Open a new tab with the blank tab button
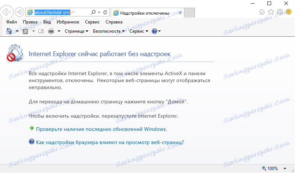The width and height of the screenshot is (295, 173). tap(189, 13)
